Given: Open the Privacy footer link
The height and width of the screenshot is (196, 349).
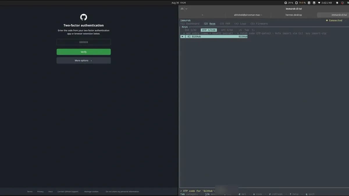Looking at the screenshot, I should pyautogui.click(x=40, y=192).
